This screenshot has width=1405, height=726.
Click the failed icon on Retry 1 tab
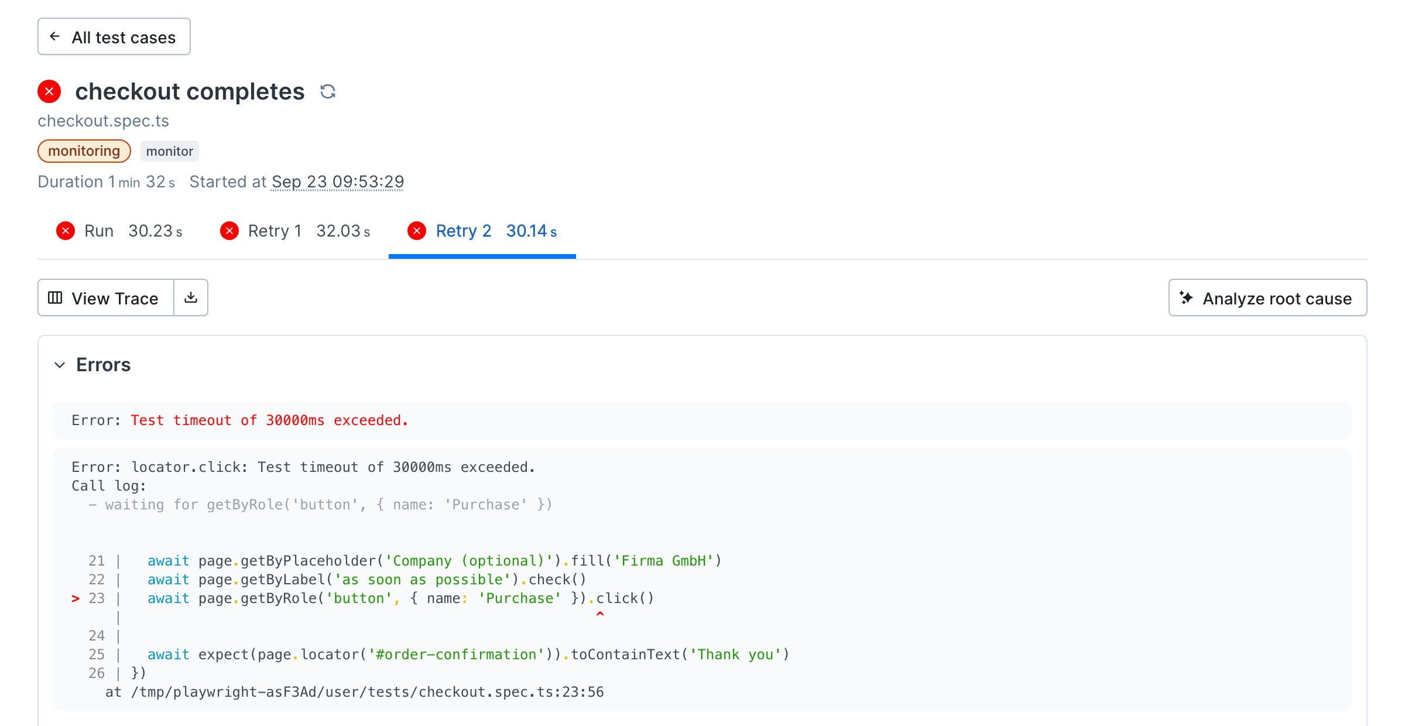(x=229, y=231)
